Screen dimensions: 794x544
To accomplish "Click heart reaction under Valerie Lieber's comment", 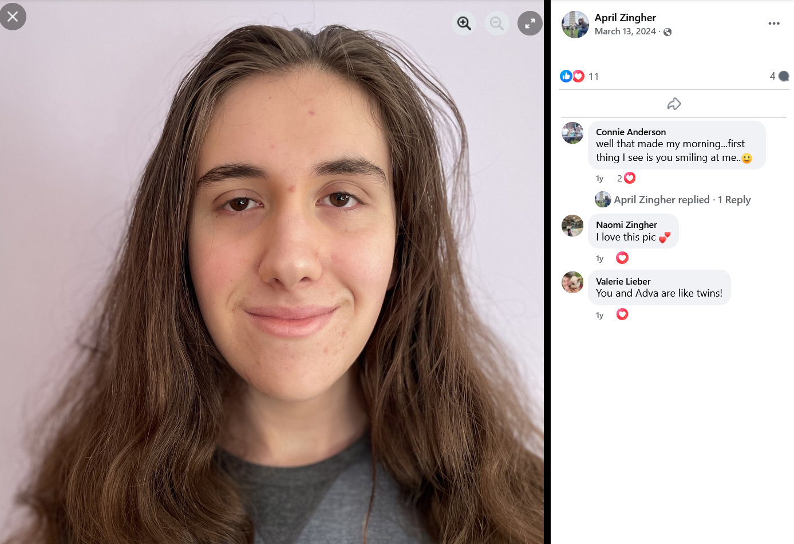I will [x=622, y=314].
